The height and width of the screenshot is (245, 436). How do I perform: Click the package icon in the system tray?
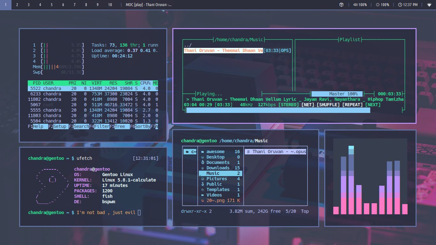point(341,5)
